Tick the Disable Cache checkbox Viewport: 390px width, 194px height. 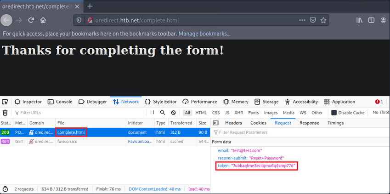pyautogui.click(x=334, y=113)
